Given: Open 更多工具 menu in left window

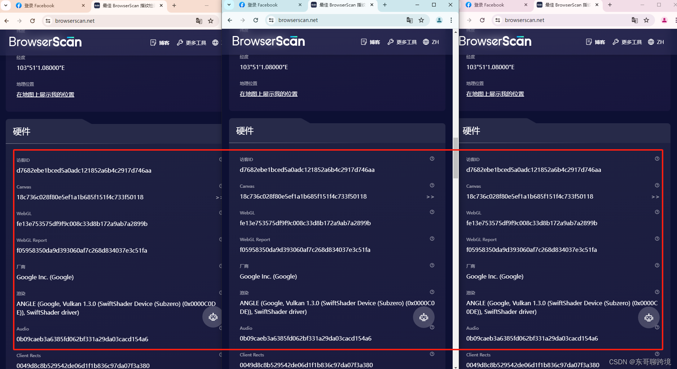Looking at the screenshot, I should click(192, 43).
